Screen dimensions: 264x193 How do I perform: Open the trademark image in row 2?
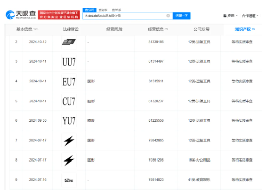tap(69, 42)
